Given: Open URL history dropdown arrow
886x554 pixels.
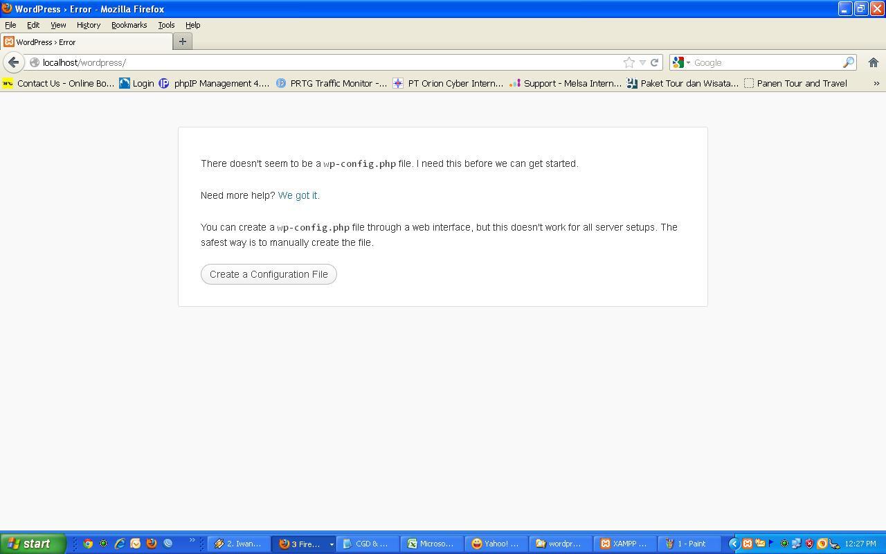Looking at the screenshot, I should coord(642,62).
